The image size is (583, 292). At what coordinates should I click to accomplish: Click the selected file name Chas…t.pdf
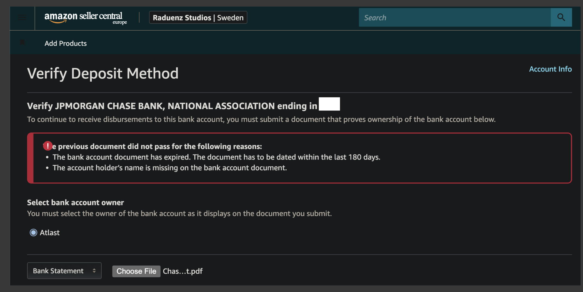point(183,271)
